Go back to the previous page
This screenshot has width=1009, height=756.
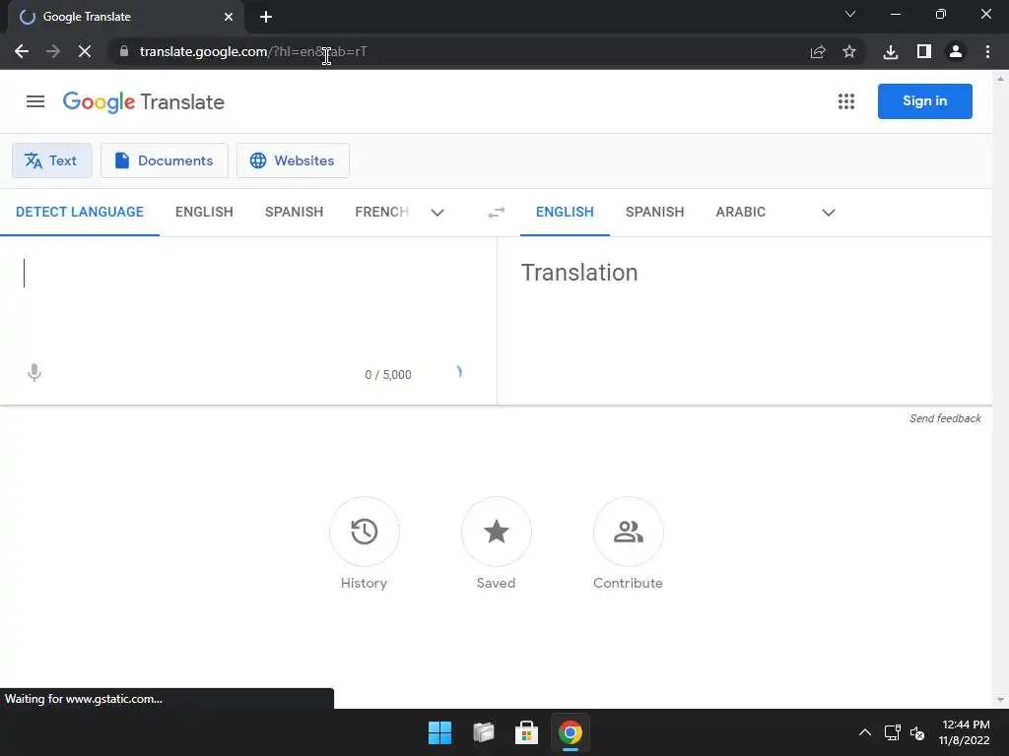click(x=22, y=51)
